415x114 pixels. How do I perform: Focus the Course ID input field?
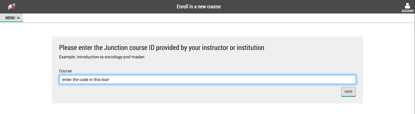[208, 79]
